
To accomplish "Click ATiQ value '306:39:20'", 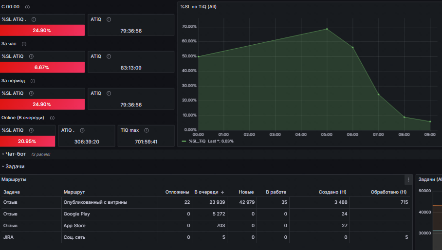I will tap(87, 142).
